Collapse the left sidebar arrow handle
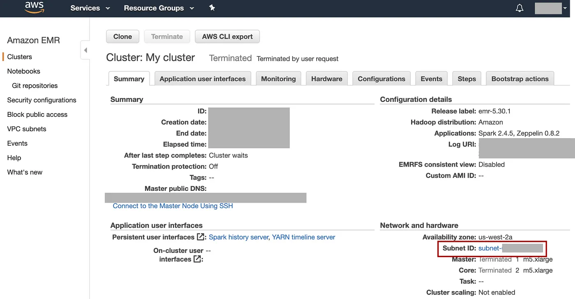The height and width of the screenshot is (299, 575). [85, 50]
